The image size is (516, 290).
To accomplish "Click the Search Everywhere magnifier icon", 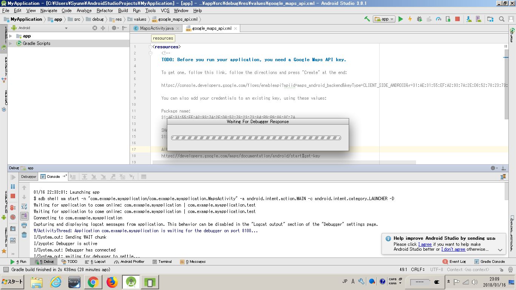I will click(x=502, y=19).
